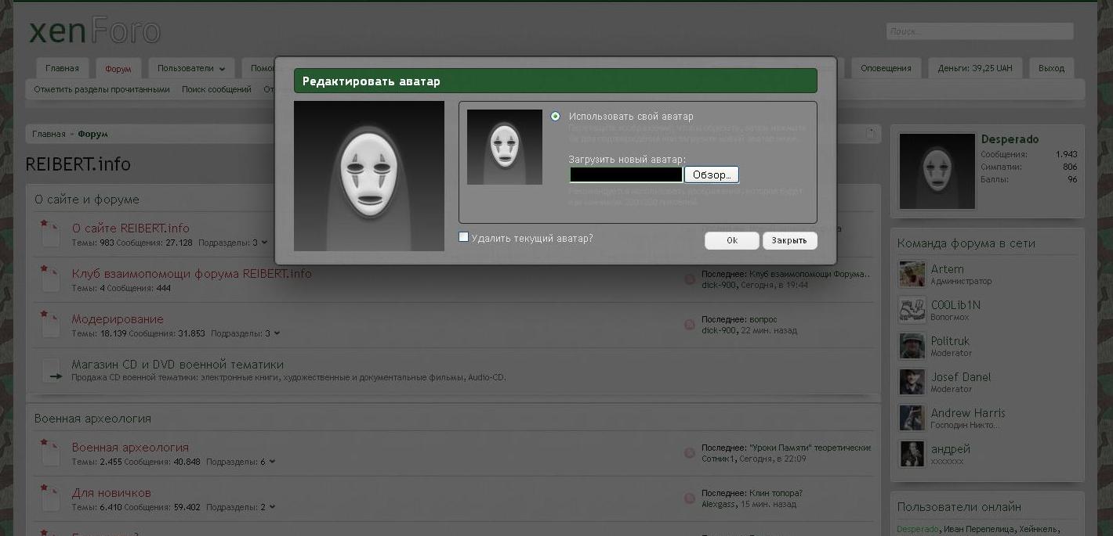This screenshot has height=536, width=1113.
Task: Click the Обзор... browse button
Action: [711, 175]
